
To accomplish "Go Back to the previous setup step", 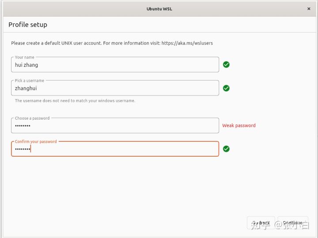I will 261,223.
